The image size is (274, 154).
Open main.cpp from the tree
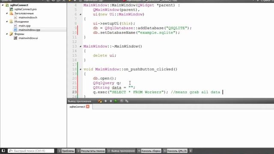pyautogui.click(x=24, y=26)
